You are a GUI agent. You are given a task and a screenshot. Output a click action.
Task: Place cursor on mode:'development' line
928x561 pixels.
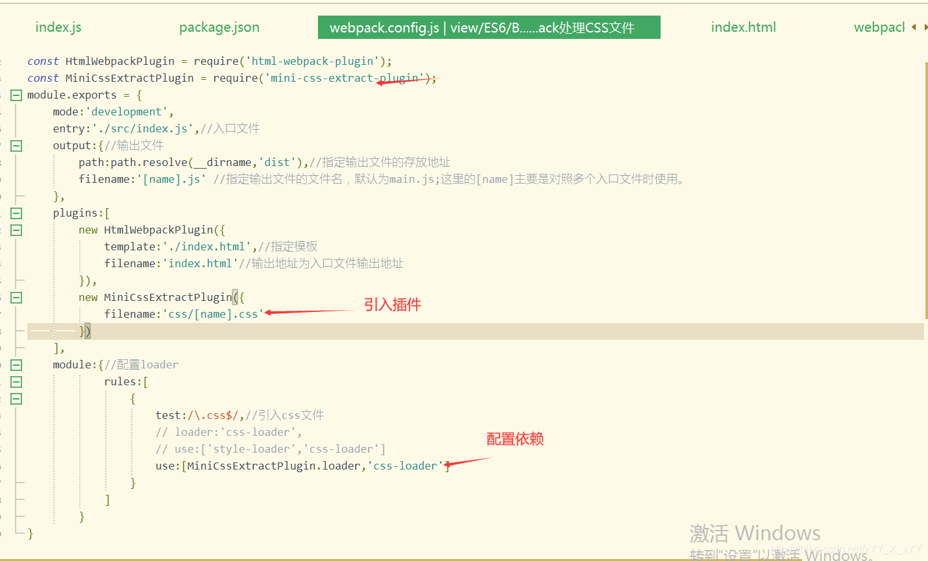[x=113, y=112]
